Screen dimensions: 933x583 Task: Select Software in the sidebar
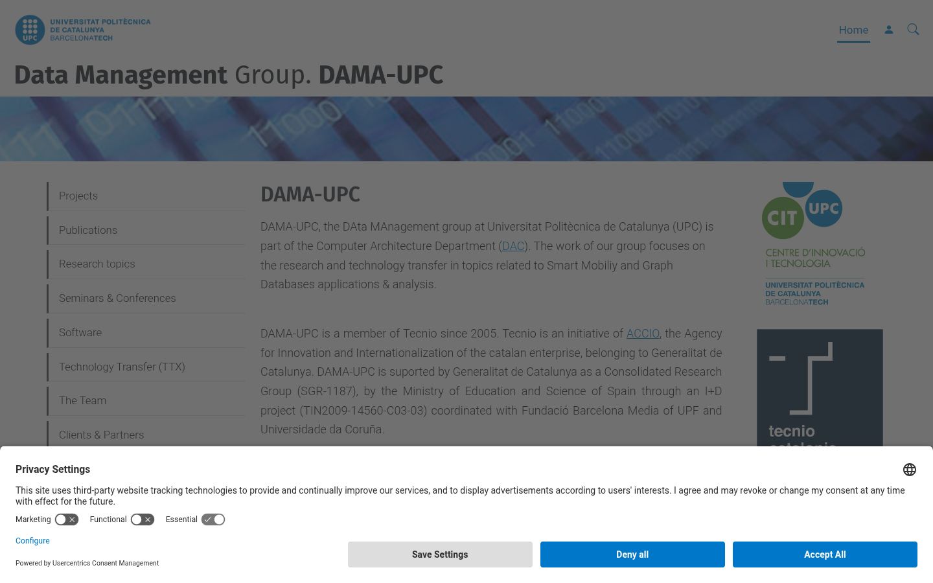click(146, 333)
